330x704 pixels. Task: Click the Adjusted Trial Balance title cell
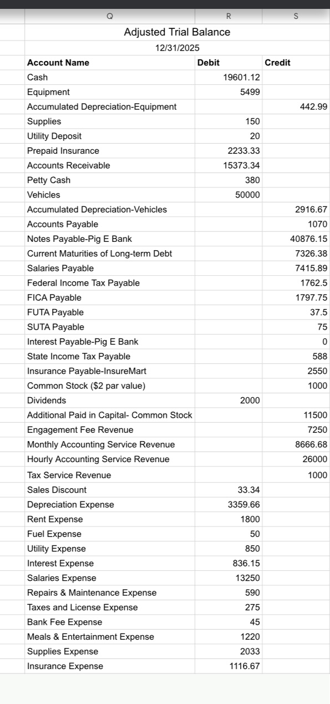coord(177,32)
